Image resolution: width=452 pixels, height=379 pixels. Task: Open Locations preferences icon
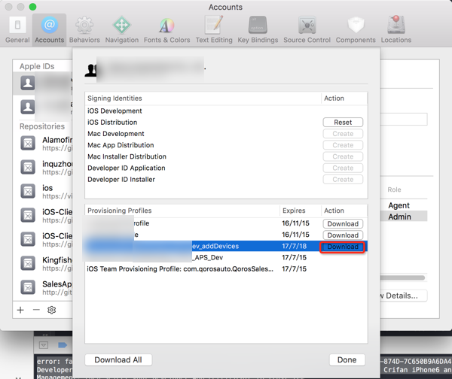396,30
